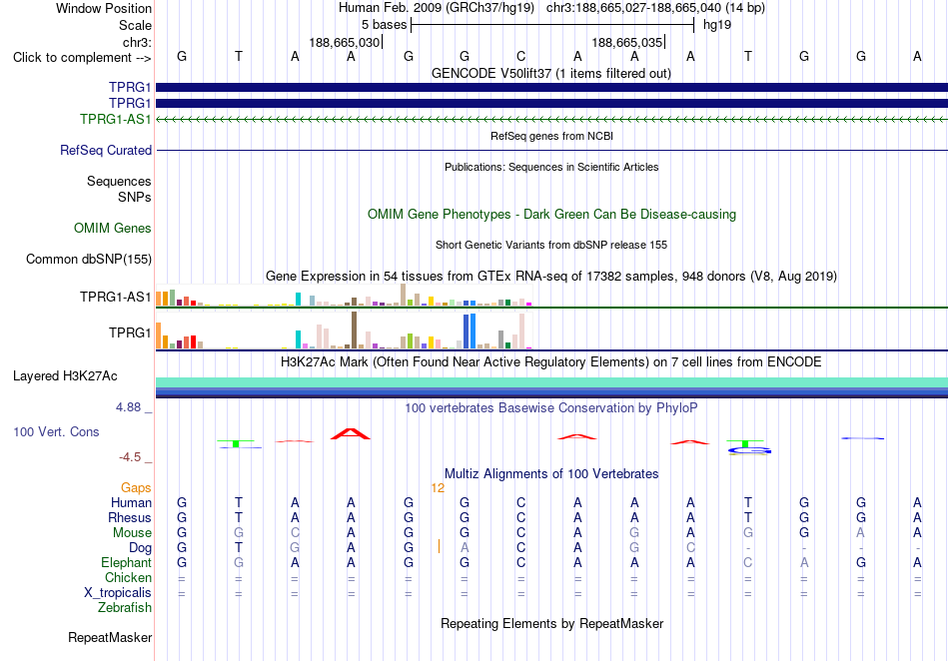
Task: Open the TPRG1-AS1 GENCODE track label
Action: (116, 119)
